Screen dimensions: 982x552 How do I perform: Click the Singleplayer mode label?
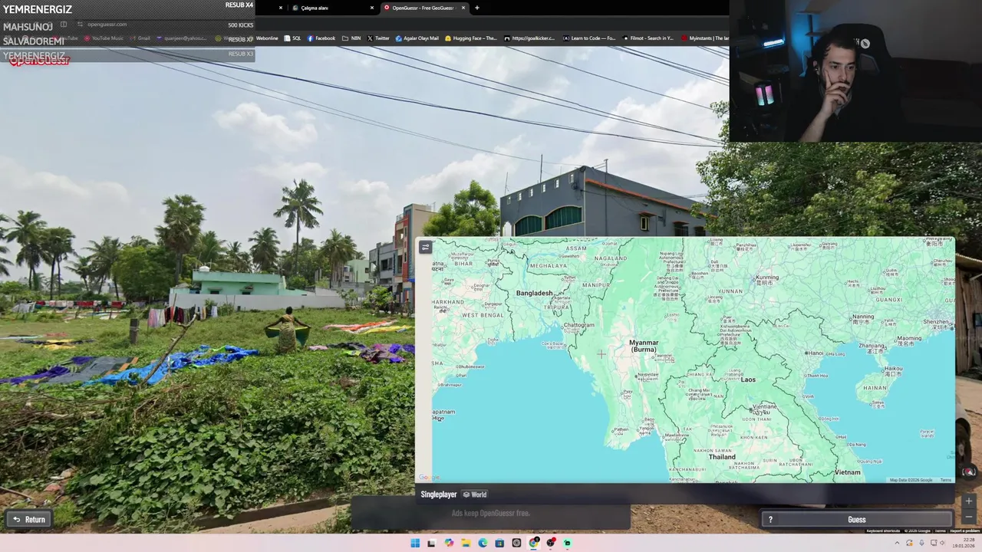click(439, 495)
